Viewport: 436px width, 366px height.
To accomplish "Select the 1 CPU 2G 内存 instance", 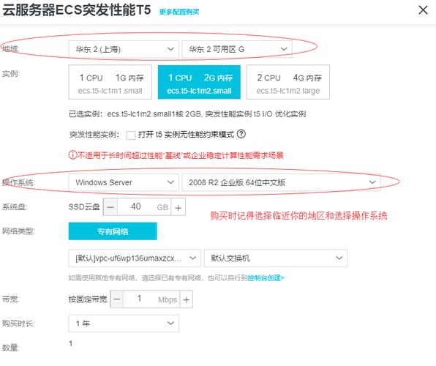I will 199,82.
